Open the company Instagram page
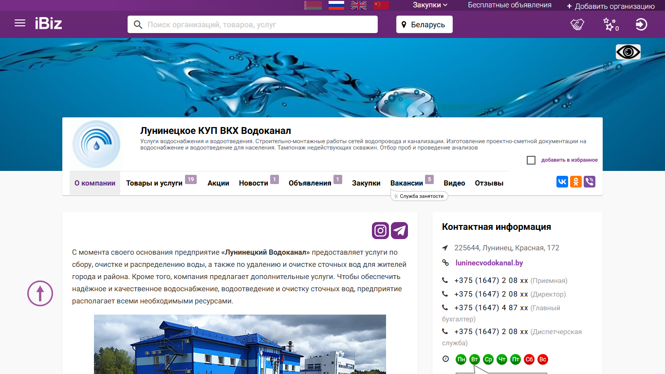Screen dimensions: 665x374 click(380, 230)
